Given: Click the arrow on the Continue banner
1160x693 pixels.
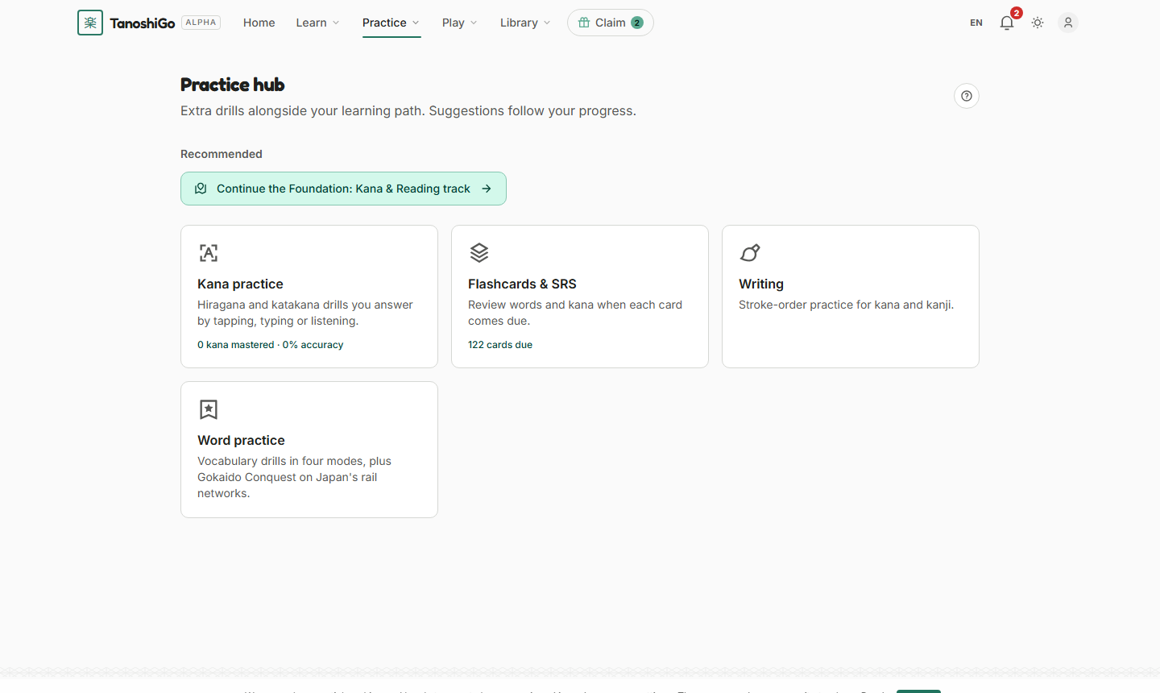Looking at the screenshot, I should (x=487, y=189).
